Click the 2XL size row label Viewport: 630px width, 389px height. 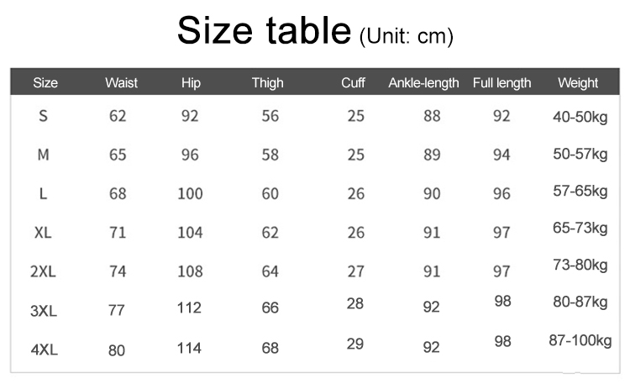pos(43,271)
